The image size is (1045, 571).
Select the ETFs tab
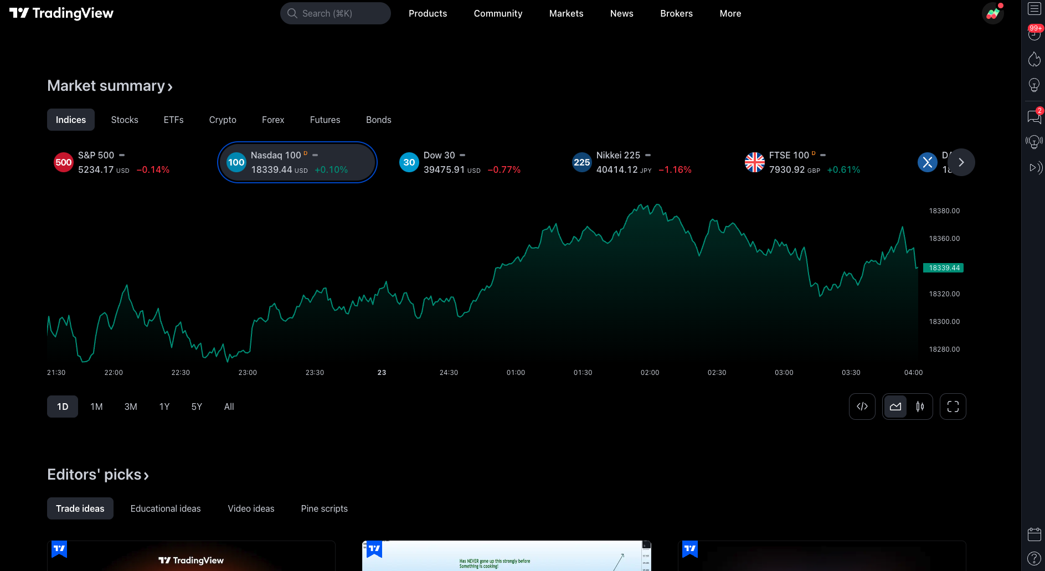(173, 120)
